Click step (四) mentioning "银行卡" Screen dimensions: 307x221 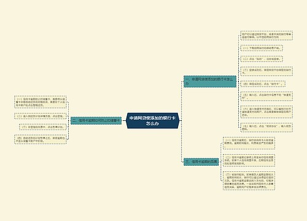263,83
